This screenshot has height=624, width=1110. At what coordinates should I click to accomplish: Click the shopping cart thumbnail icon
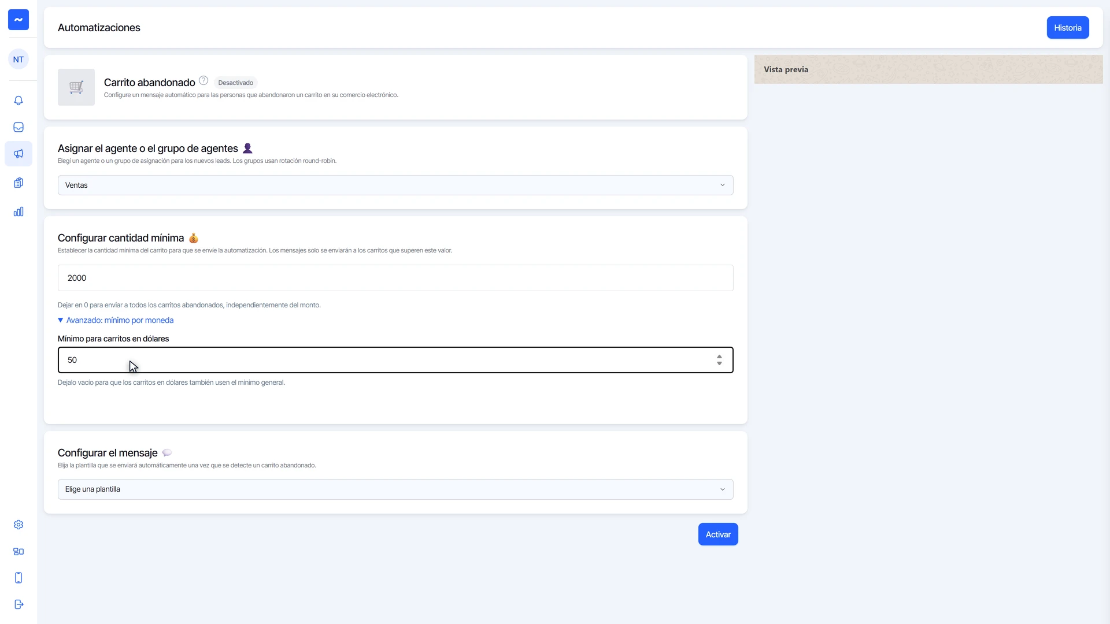pyautogui.click(x=76, y=87)
